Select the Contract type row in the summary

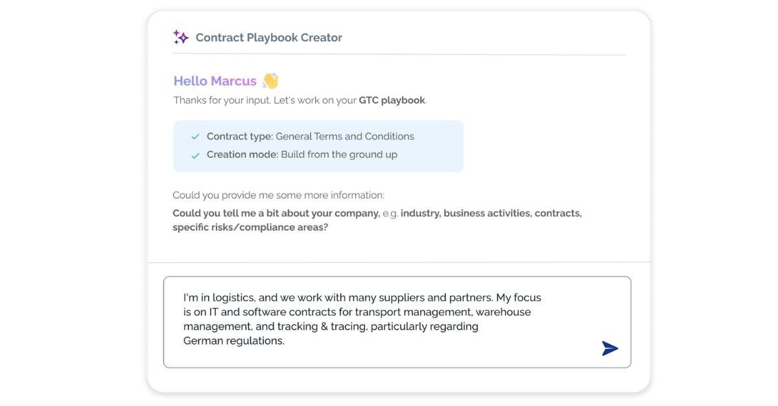coord(310,136)
